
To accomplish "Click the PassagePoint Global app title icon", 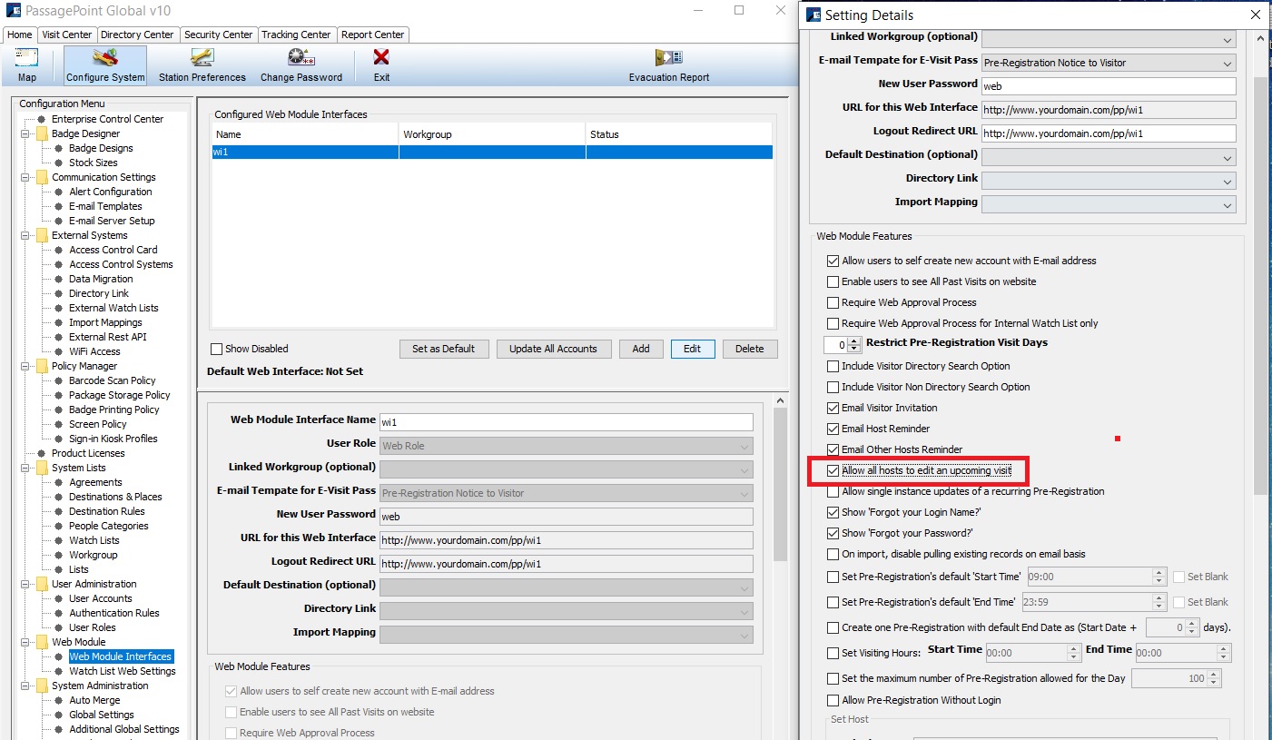I will point(13,11).
